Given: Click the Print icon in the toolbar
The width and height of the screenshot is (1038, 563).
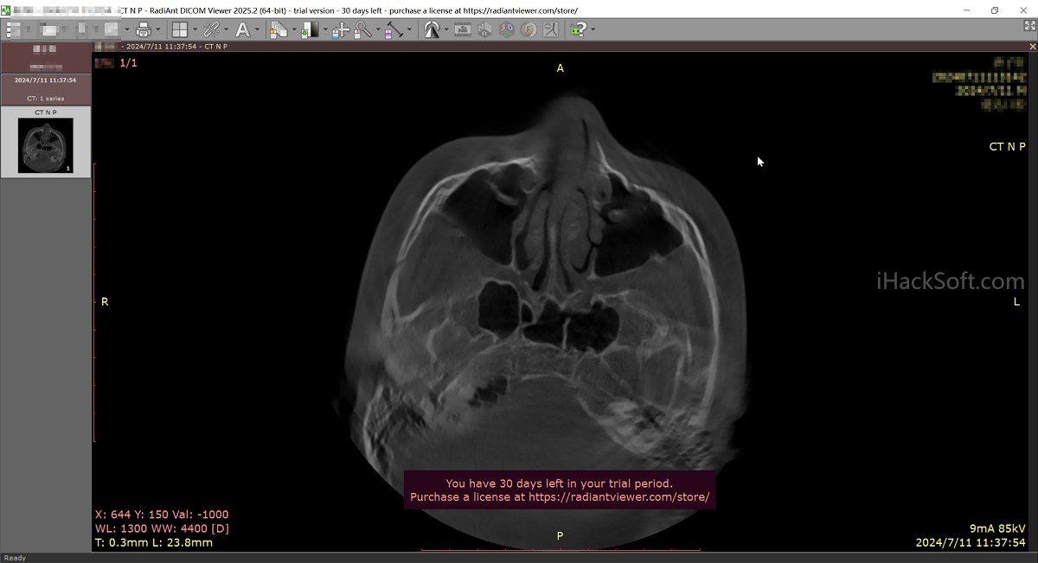Looking at the screenshot, I should [143, 29].
